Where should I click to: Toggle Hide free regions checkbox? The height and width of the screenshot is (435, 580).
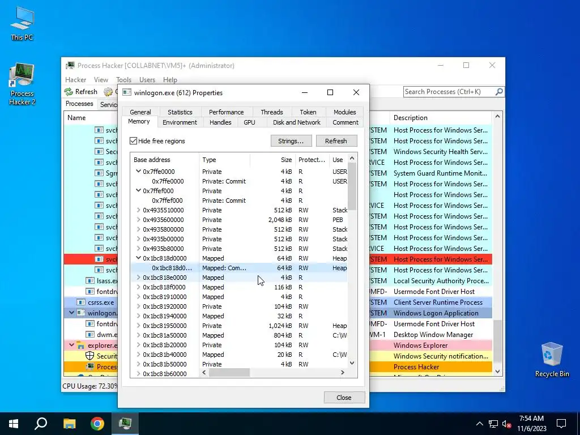coord(134,141)
